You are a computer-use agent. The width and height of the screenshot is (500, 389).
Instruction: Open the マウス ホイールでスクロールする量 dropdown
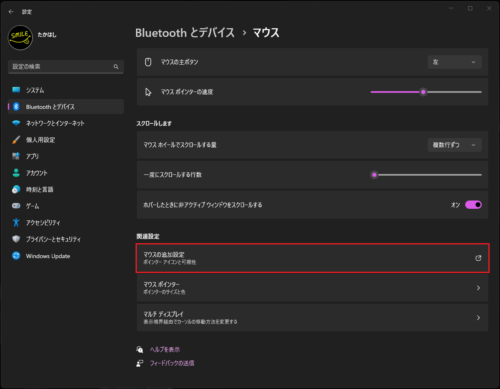[454, 145]
